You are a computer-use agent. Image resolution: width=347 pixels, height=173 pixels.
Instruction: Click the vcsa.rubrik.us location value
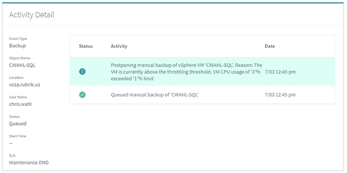25,84
